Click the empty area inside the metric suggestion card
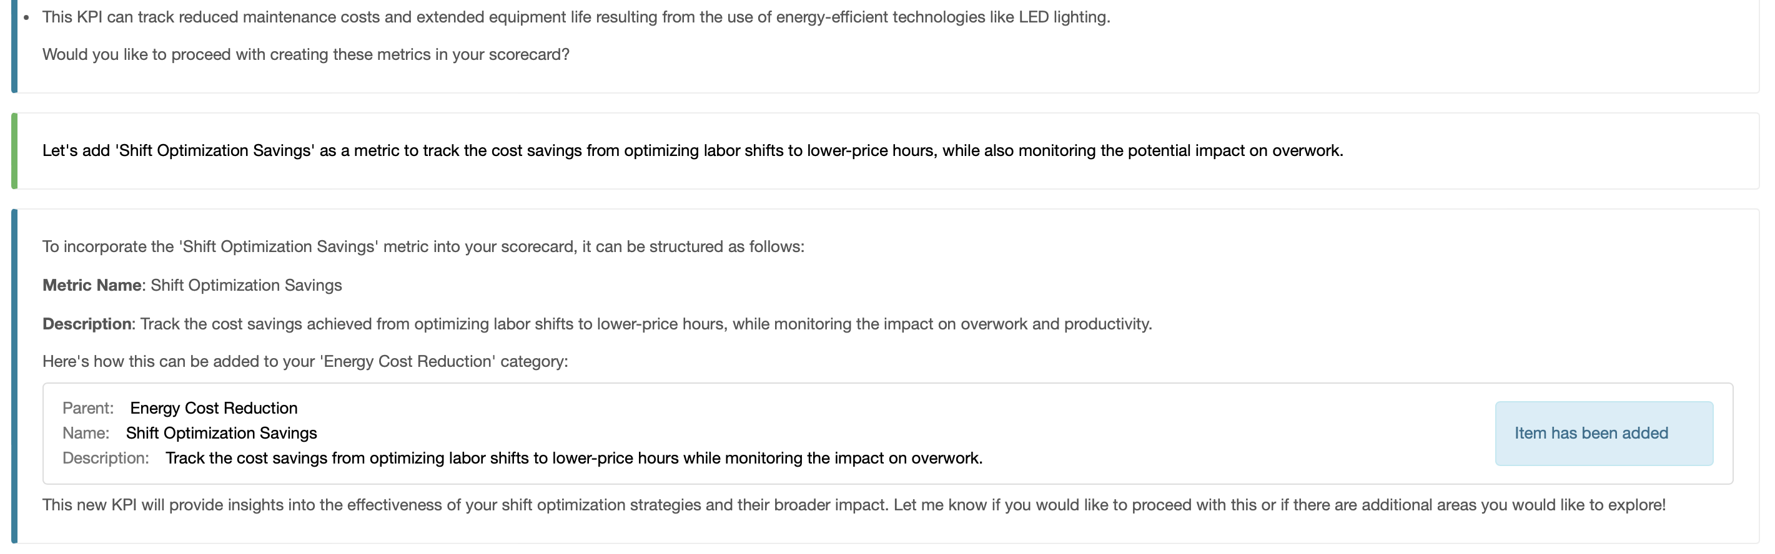Image resolution: width=1775 pixels, height=554 pixels. click(x=1240, y=420)
